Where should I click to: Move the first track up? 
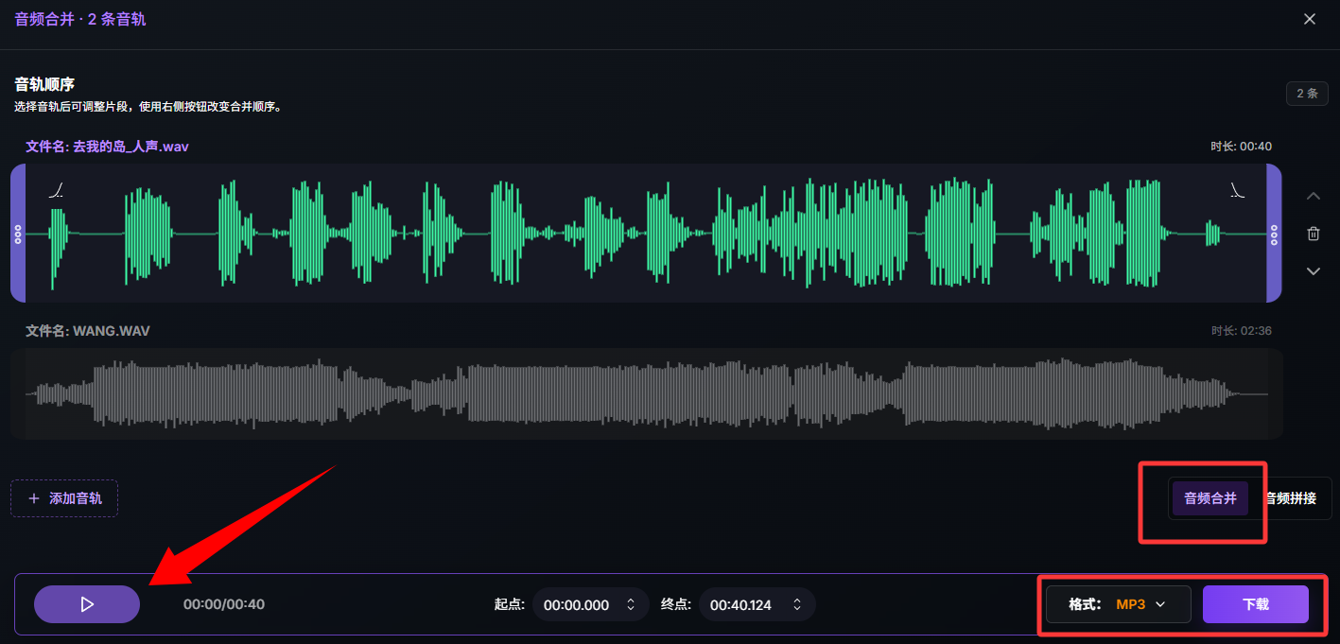[1313, 196]
